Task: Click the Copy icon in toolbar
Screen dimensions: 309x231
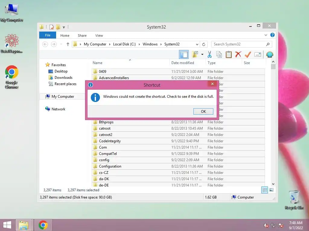Action: coord(219,54)
